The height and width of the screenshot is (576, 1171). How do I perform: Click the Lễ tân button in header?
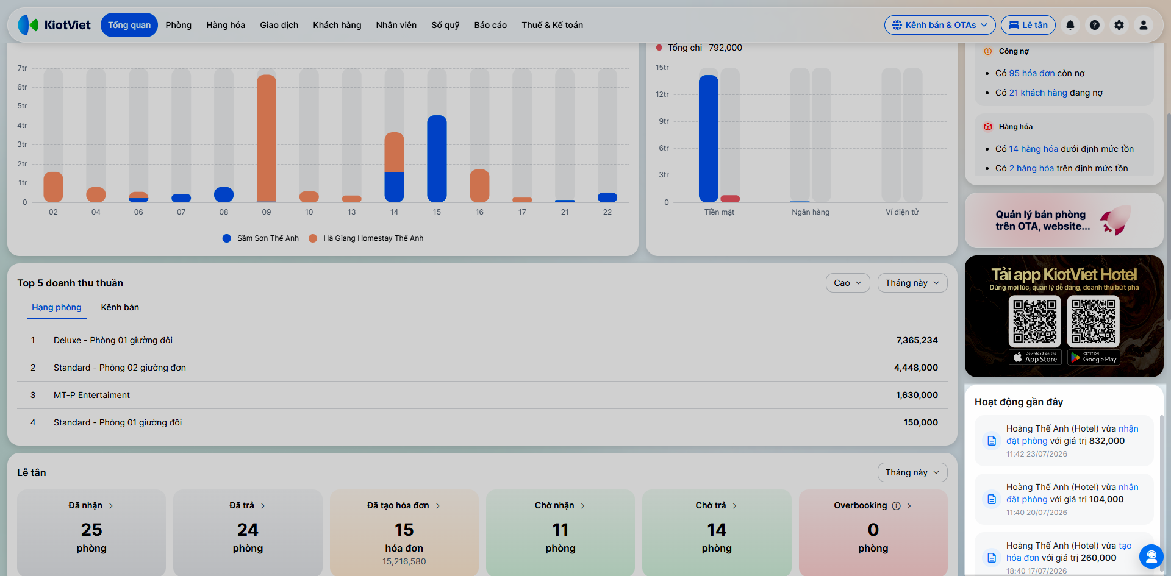pos(1028,25)
